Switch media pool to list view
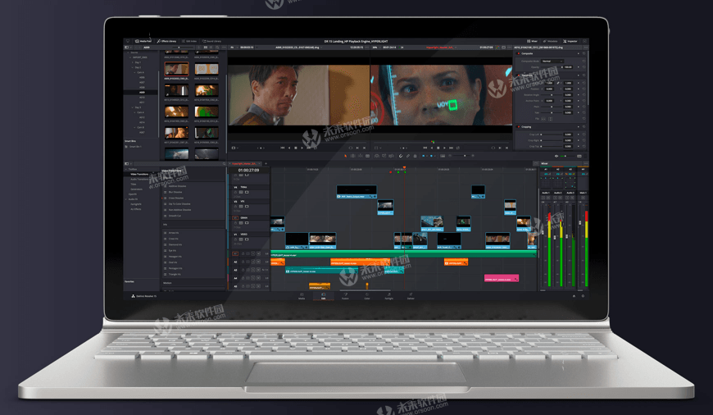Viewport: 713px width, 415px height. (x=211, y=48)
